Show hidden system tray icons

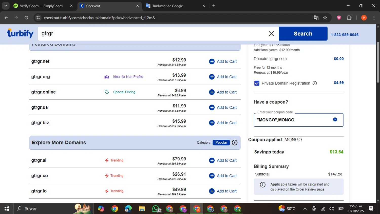tap(305, 209)
